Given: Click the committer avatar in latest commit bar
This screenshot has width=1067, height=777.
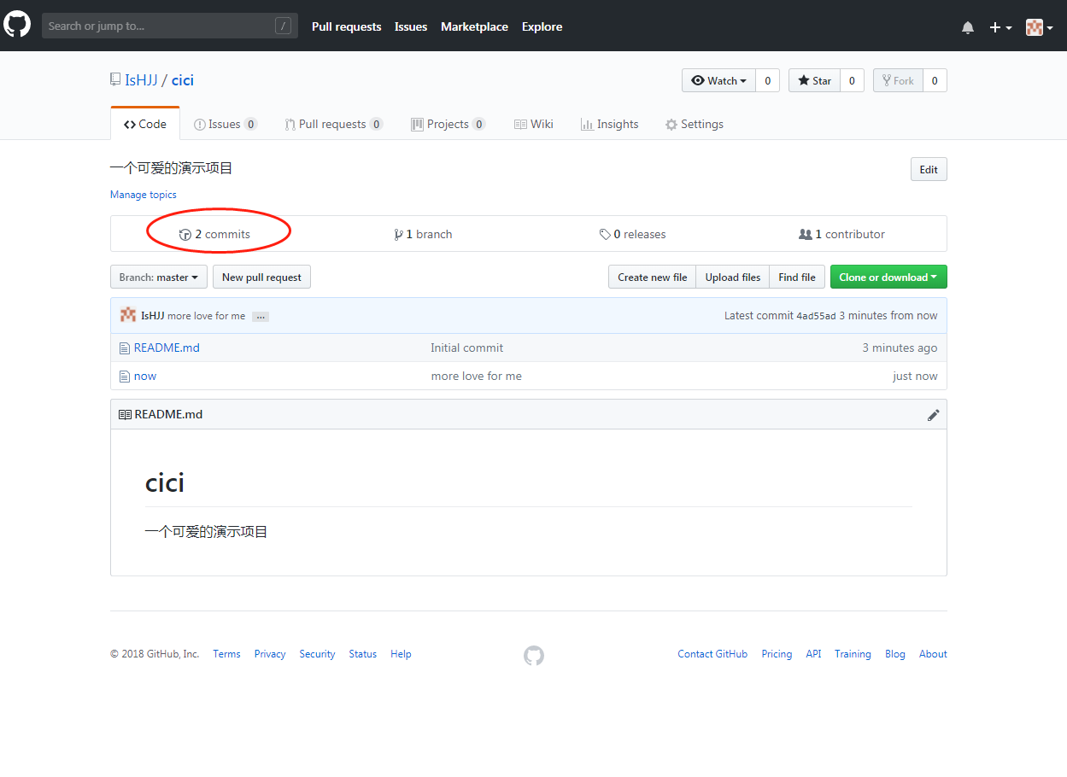Looking at the screenshot, I should click(128, 315).
